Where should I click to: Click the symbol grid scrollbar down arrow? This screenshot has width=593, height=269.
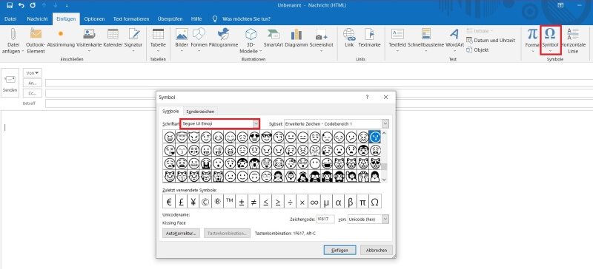tap(384, 180)
